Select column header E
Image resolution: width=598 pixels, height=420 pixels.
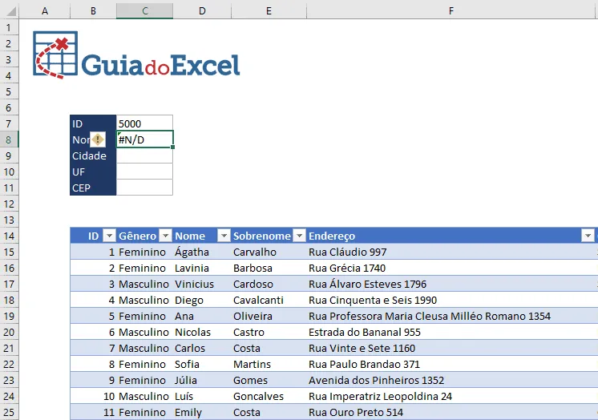(x=269, y=11)
